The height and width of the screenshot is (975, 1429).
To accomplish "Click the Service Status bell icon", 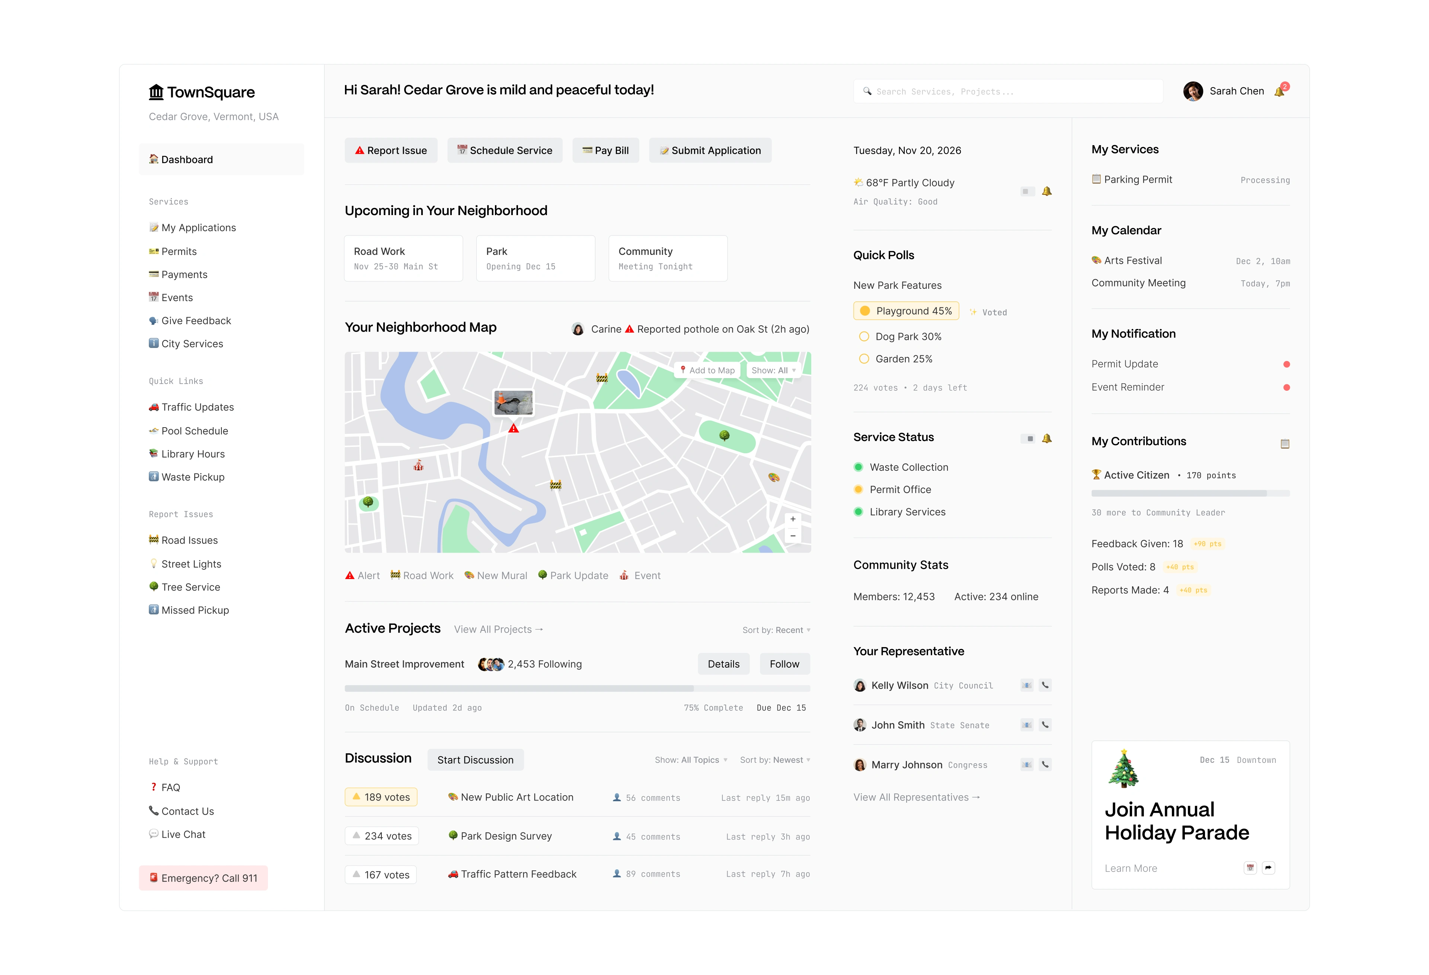I will click(x=1046, y=438).
